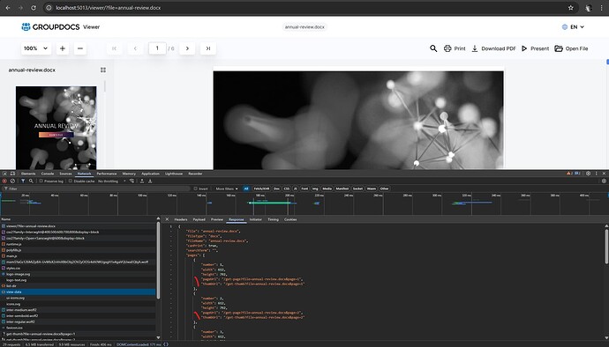Switch to the Elements tab

tap(28, 173)
